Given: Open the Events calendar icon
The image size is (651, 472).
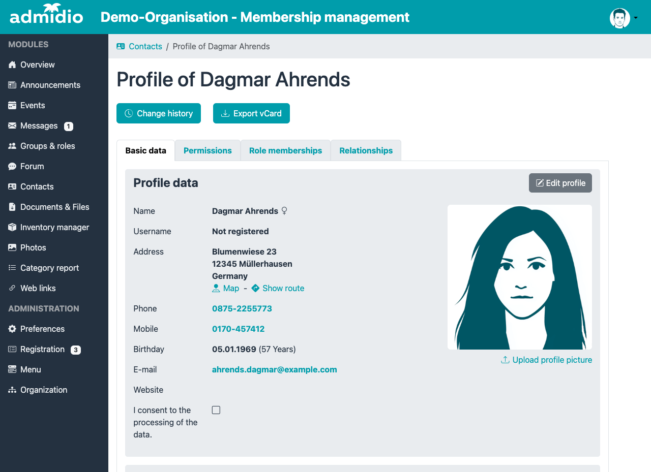Looking at the screenshot, I should point(12,105).
